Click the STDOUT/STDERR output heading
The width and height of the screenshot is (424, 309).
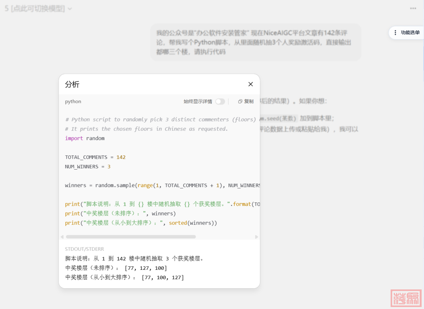84,249
